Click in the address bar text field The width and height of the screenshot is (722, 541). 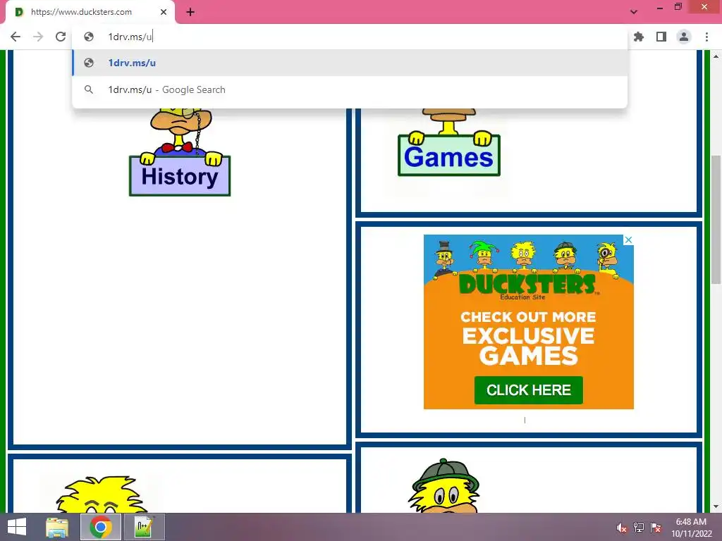tap(350, 37)
